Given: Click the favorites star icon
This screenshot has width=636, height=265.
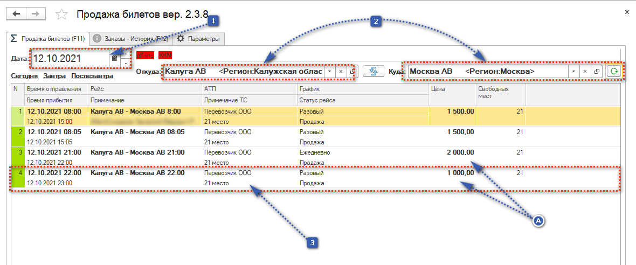Looking at the screenshot, I should pyautogui.click(x=62, y=15).
